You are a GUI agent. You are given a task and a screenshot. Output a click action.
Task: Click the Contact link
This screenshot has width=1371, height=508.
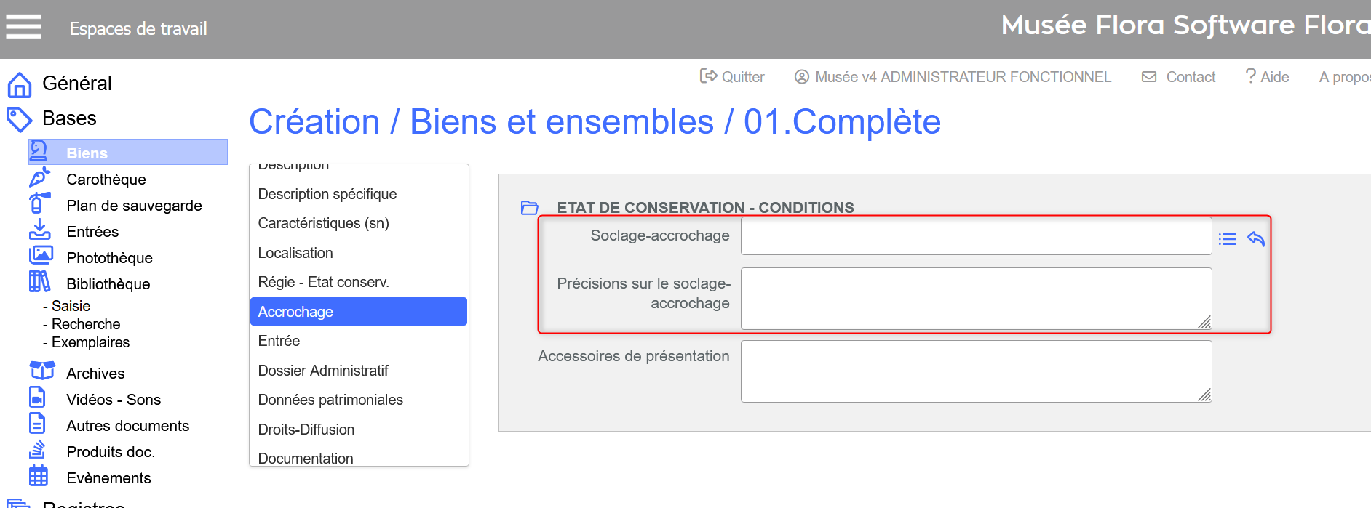click(x=1179, y=77)
